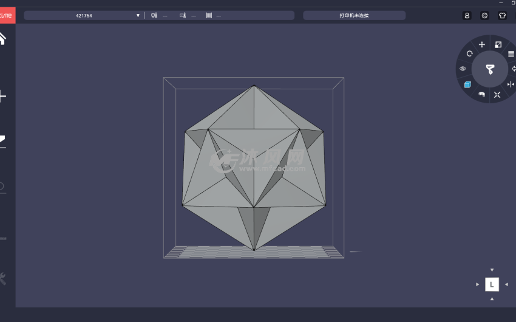Screen dimensions: 516x322
Task: Select the Scale tool in radial menu
Action: click(498, 44)
